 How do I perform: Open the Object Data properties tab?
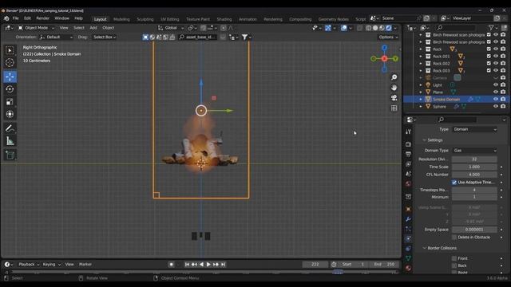pos(408,258)
